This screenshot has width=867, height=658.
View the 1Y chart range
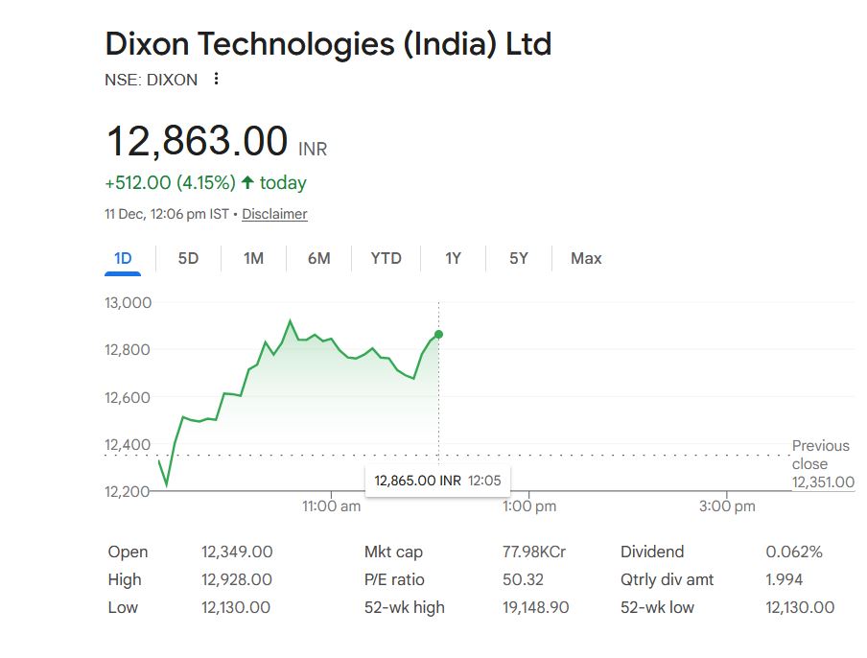(453, 258)
